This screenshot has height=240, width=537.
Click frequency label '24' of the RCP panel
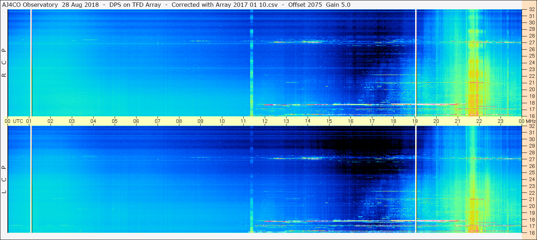pyautogui.click(x=532, y=62)
